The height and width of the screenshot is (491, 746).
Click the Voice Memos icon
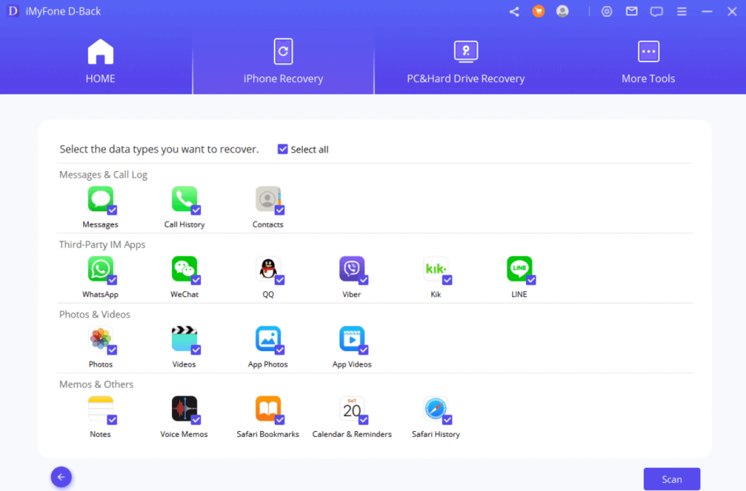pyautogui.click(x=184, y=408)
